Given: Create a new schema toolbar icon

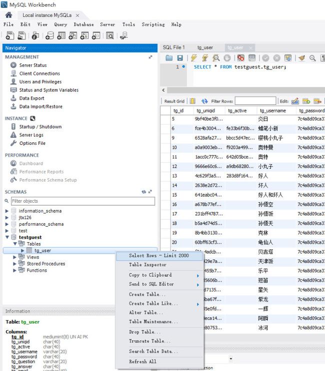Looking at the screenshot, I should [49, 35].
